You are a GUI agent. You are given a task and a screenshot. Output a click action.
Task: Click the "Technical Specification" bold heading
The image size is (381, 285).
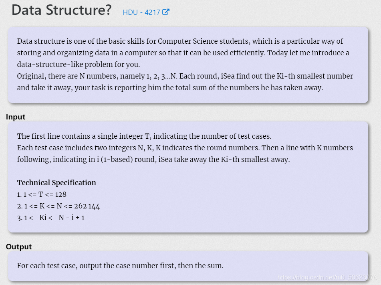point(56,183)
